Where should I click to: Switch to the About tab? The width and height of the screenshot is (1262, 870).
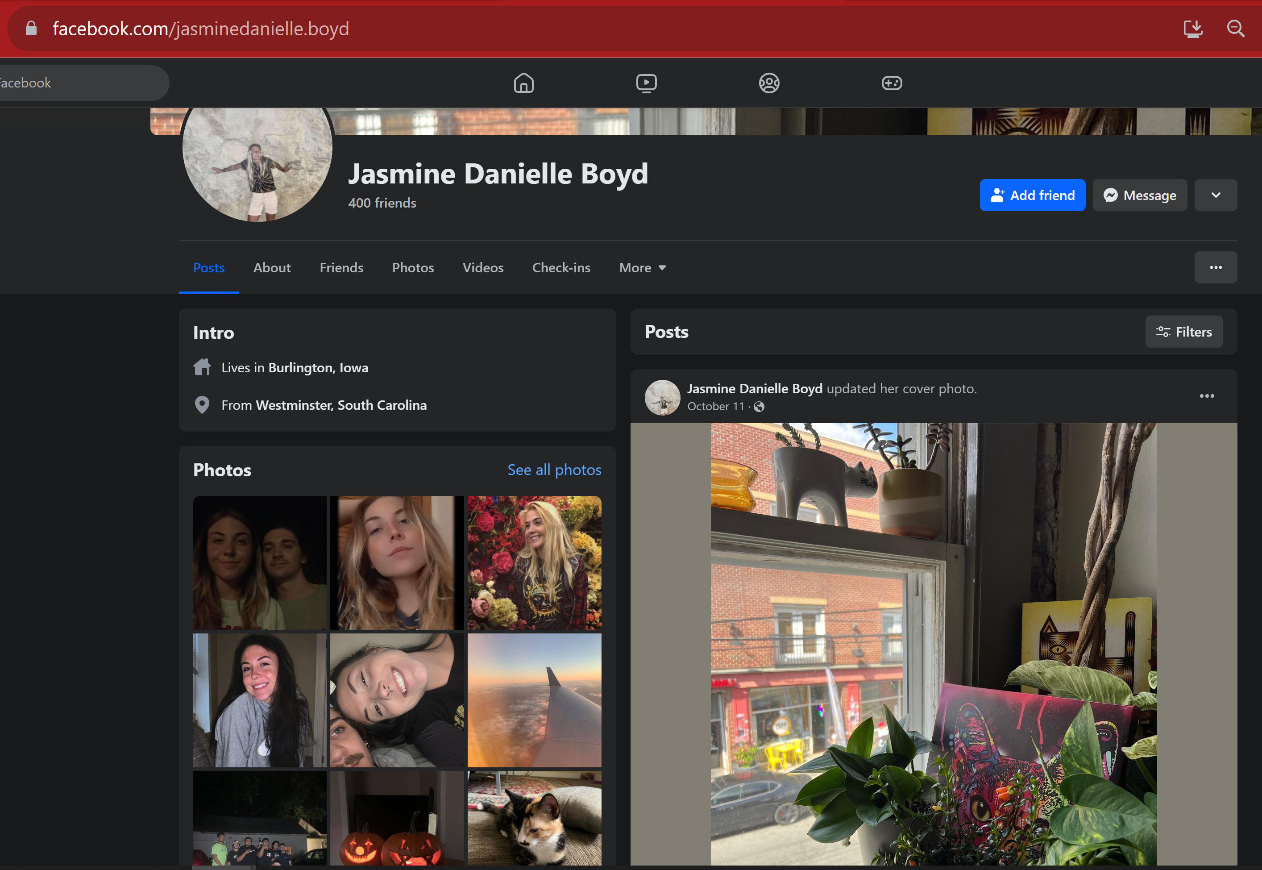tap(272, 268)
